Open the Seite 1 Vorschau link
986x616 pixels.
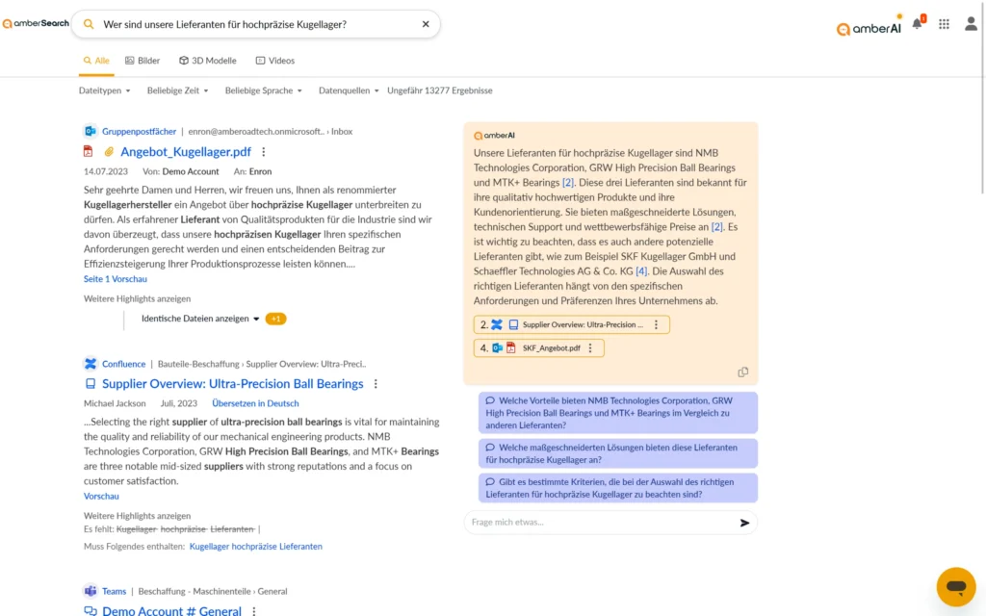tap(115, 277)
